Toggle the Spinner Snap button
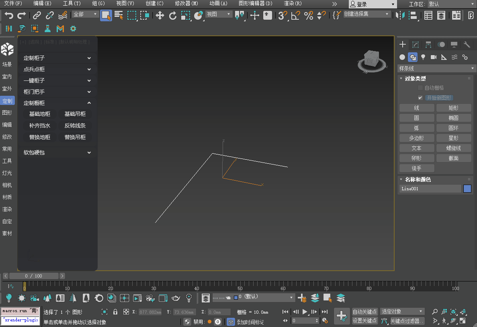Viewport: 477px width, 327px height. click(321, 15)
